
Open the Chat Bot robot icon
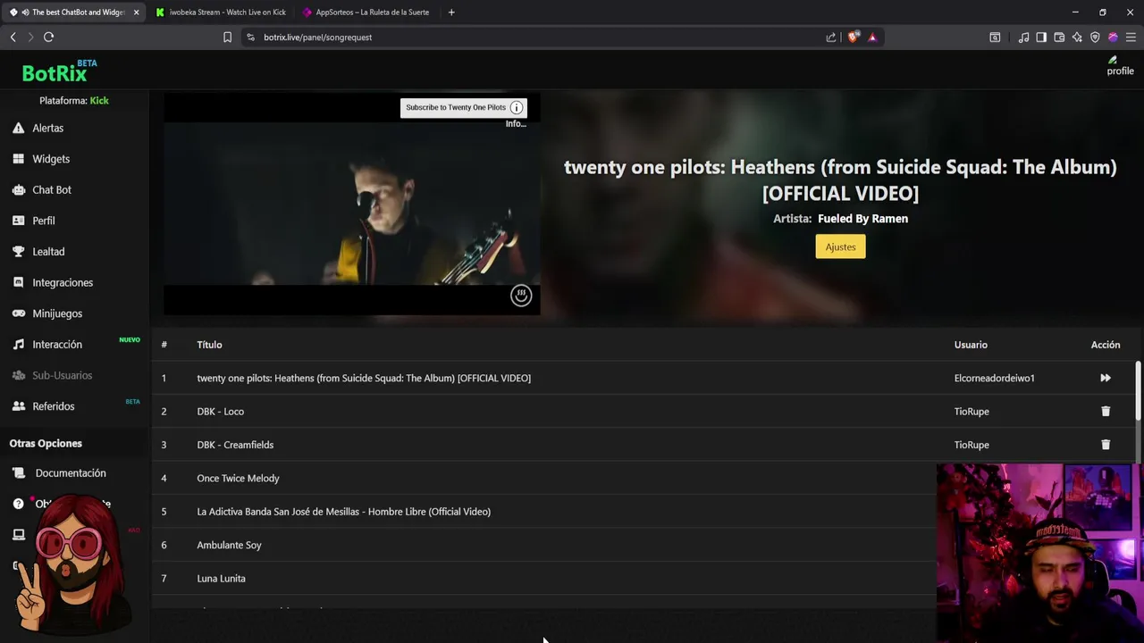click(x=18, y=189)
